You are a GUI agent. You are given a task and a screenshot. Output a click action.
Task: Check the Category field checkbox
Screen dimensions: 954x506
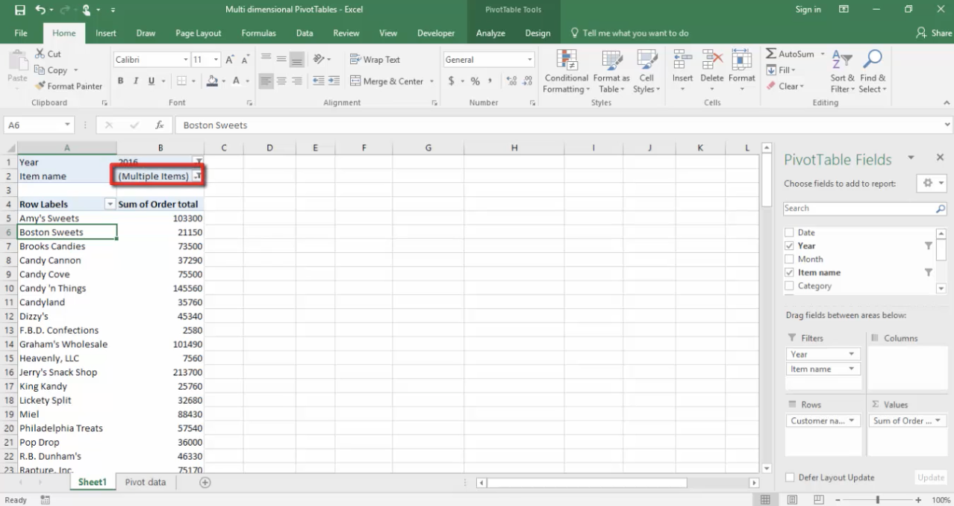(789, 286)
